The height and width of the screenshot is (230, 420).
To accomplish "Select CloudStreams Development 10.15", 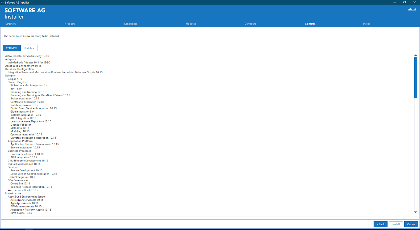I will (x=28, y=161).
